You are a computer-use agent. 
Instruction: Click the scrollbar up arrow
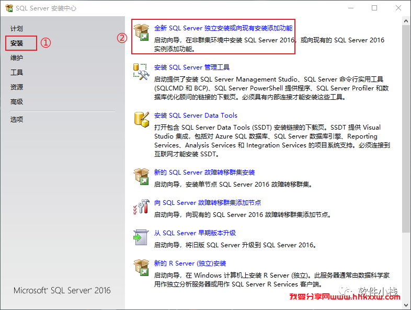coord(406,21)
